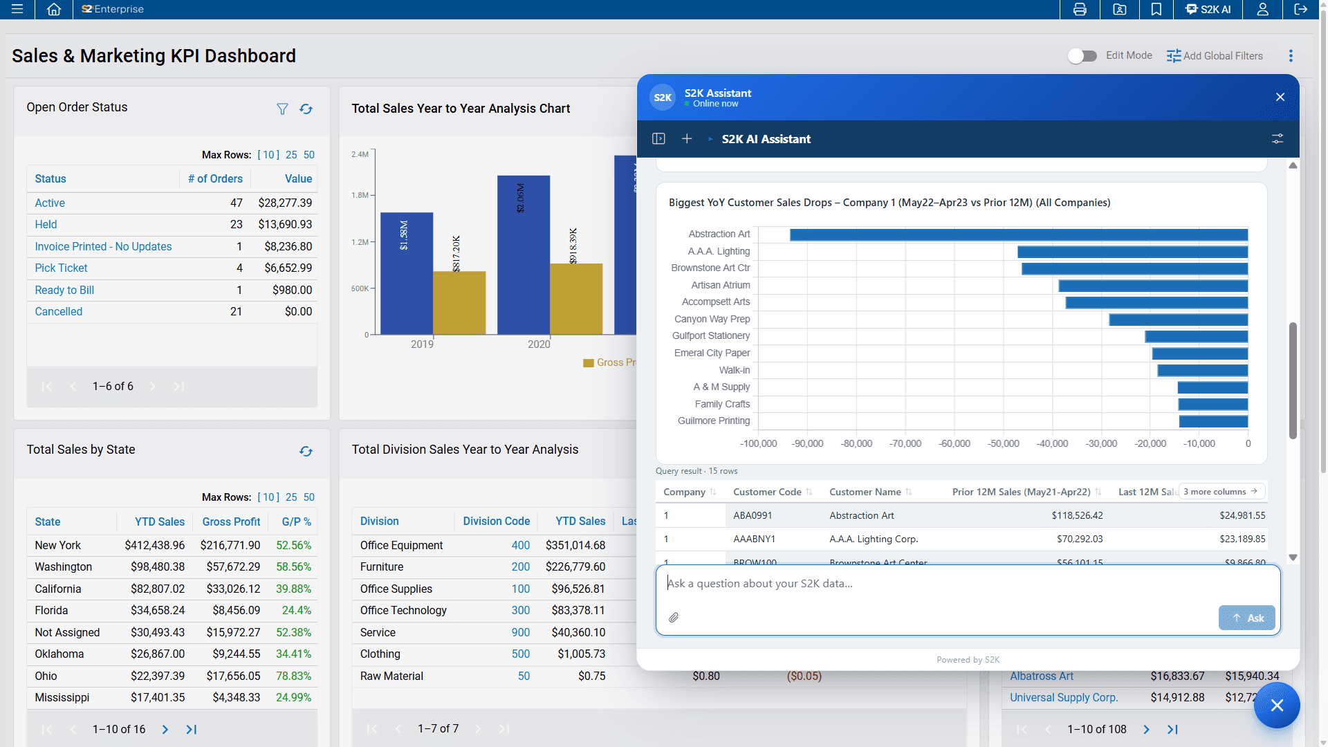This screenshot has width=1328, height=747.
Task: Toggle the assistant sidebar panel icon
Action: pyautogui.click(x=658, y=139)
